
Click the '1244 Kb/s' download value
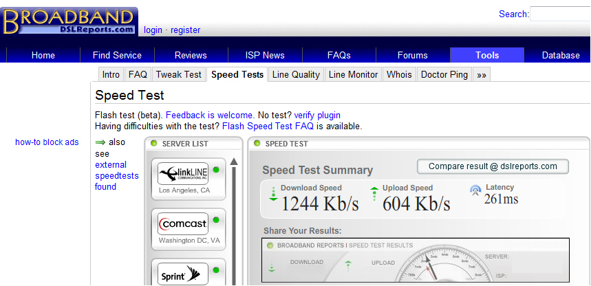pos(320,203)
